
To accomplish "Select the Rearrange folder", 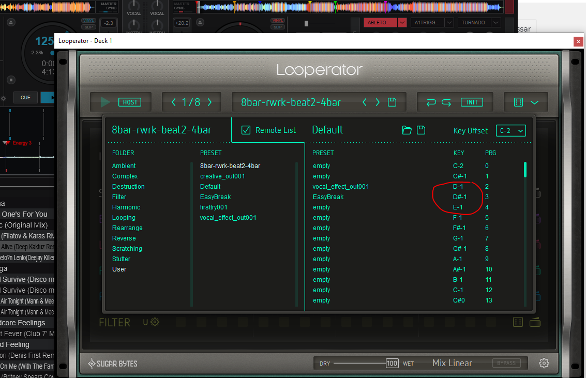I will pos(127,228).
